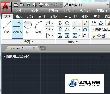This screenshot has height=94, width=110.
Task: Open the 文件(F) menu
Action: [x=20, y=11]
